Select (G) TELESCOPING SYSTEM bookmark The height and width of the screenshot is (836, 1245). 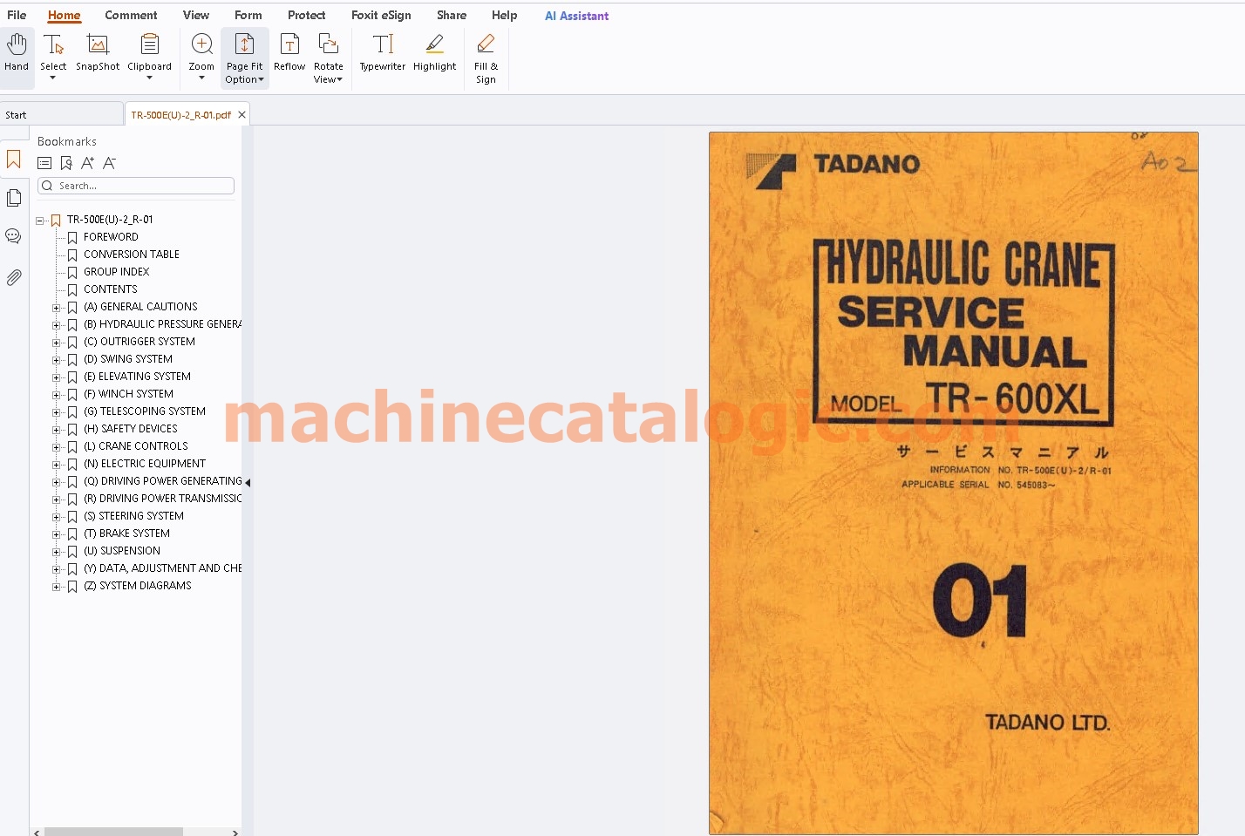[x=145, y=411]
